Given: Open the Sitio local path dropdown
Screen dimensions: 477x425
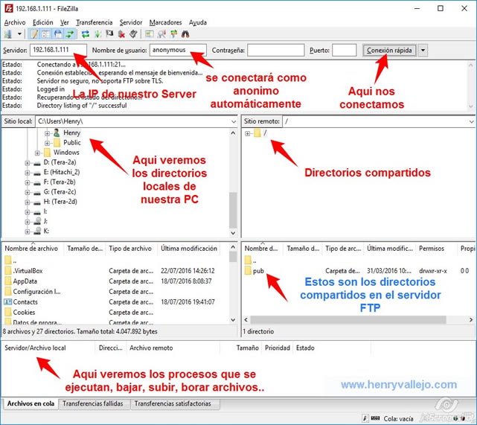Looking at the screenshot, I should (234, 121).
